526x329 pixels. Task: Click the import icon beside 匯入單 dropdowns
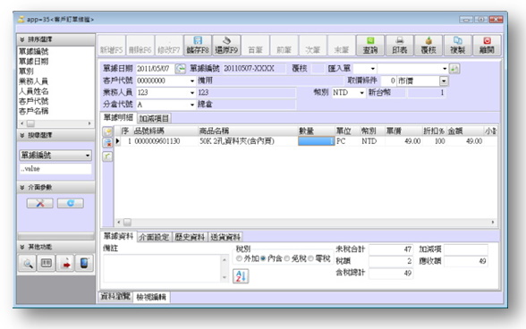coord(454,69)
